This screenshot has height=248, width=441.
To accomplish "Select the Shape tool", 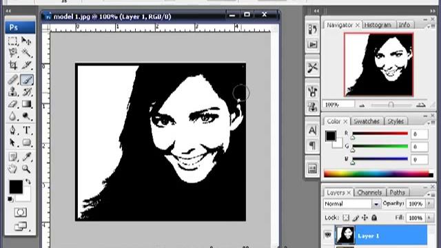I will click(27, 143).
